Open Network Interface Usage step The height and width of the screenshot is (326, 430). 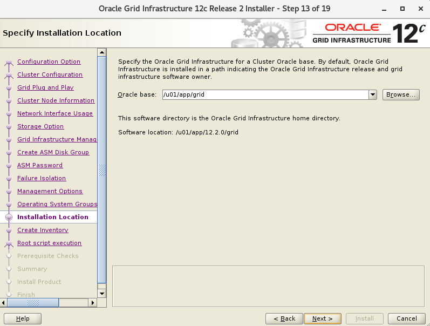55,113
